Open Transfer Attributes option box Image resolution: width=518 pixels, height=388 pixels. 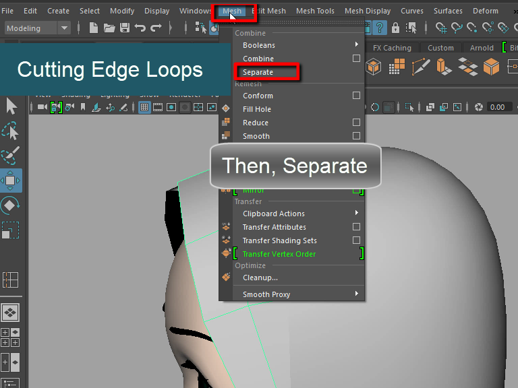coord(356,227)
